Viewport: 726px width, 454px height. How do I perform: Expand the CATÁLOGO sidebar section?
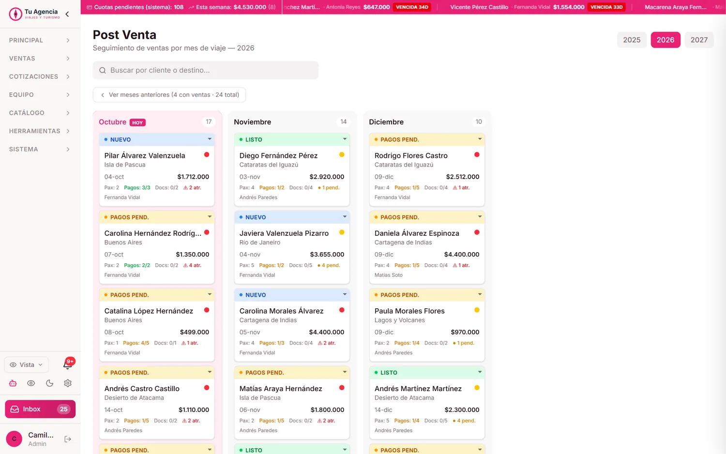coord(40,113)
